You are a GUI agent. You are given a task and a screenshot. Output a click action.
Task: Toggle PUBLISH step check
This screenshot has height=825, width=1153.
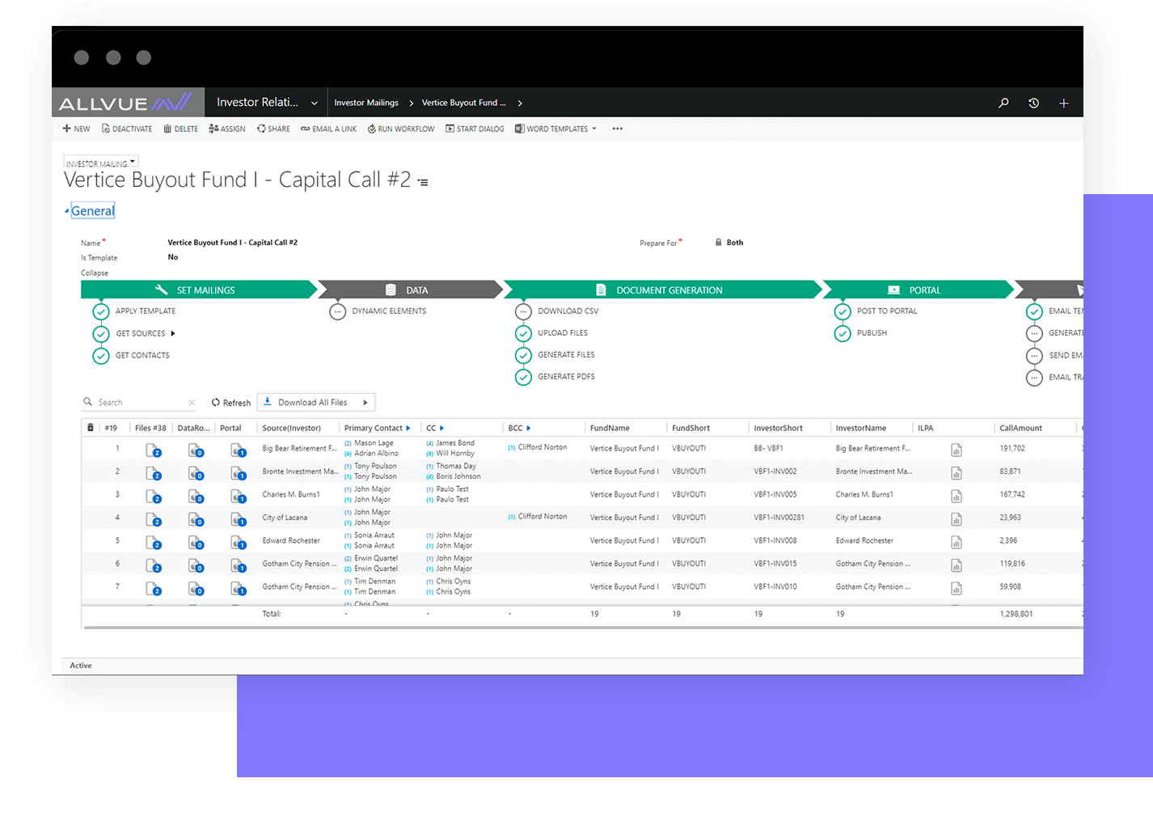[x=843, y=333]
